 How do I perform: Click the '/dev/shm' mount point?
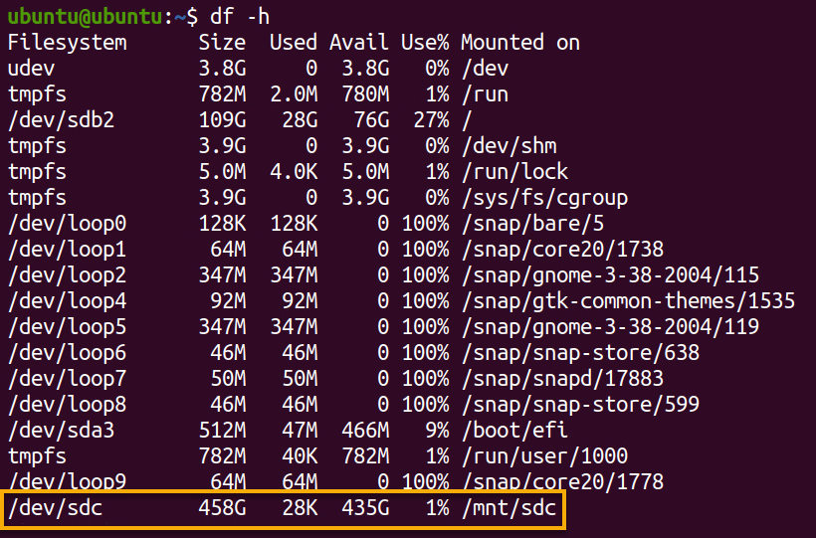click(x=509, y=146)
